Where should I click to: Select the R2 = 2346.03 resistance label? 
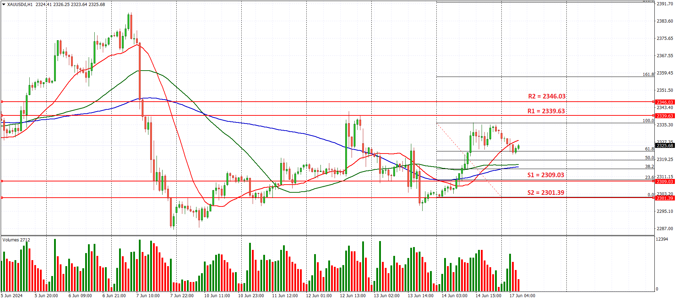[x=547, y=96]
